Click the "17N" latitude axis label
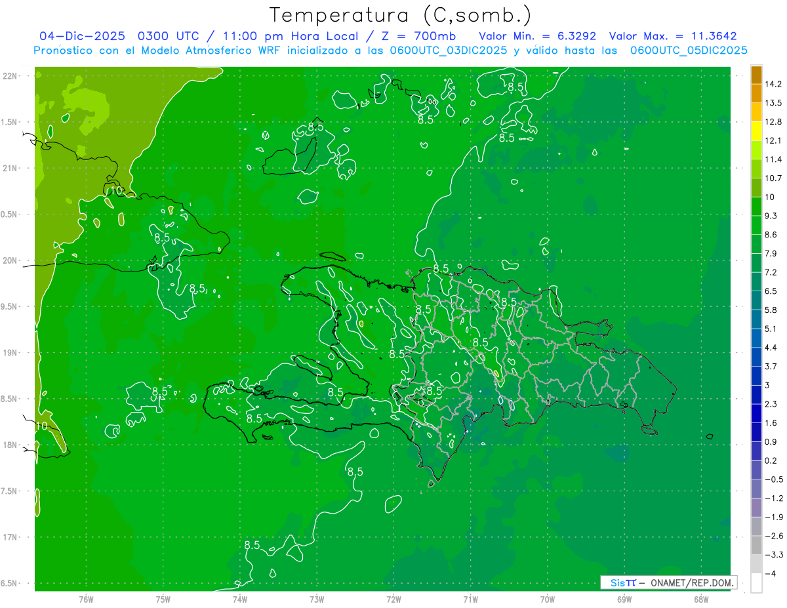The width and height of the screenshot is (787, 608). (10, 537)
